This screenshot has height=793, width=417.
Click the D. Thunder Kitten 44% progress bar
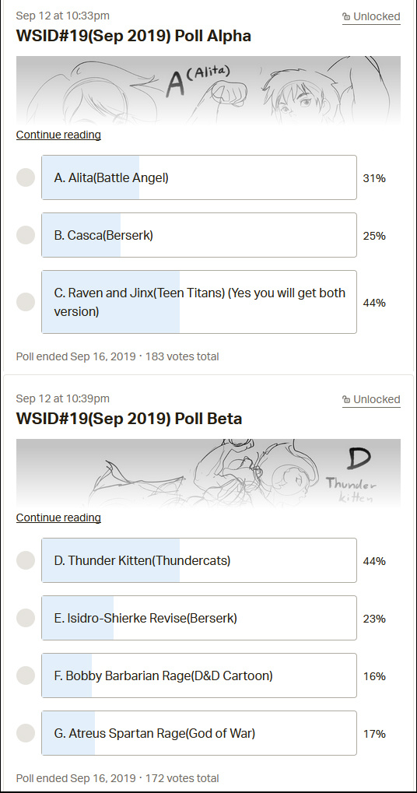[x=110, y=560]
